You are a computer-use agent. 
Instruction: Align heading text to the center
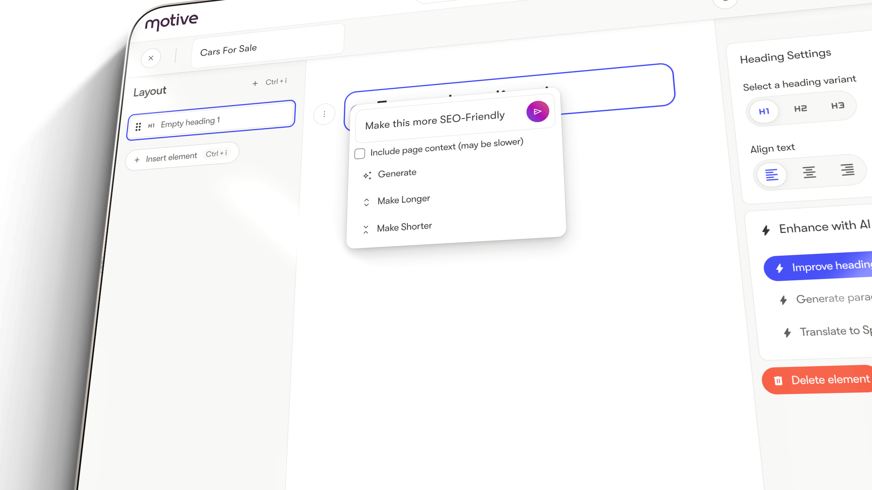click(809, 172)
